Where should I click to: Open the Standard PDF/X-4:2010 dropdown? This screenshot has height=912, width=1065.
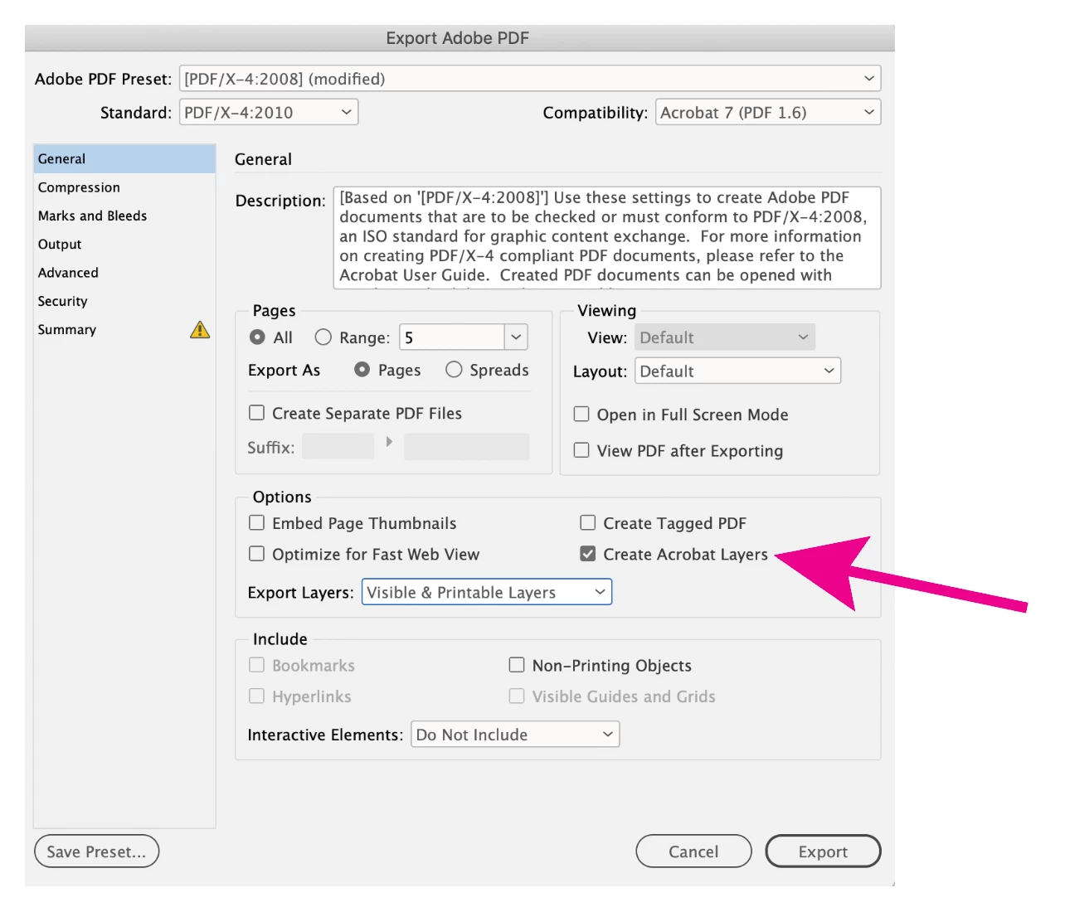tap(269, 113)
